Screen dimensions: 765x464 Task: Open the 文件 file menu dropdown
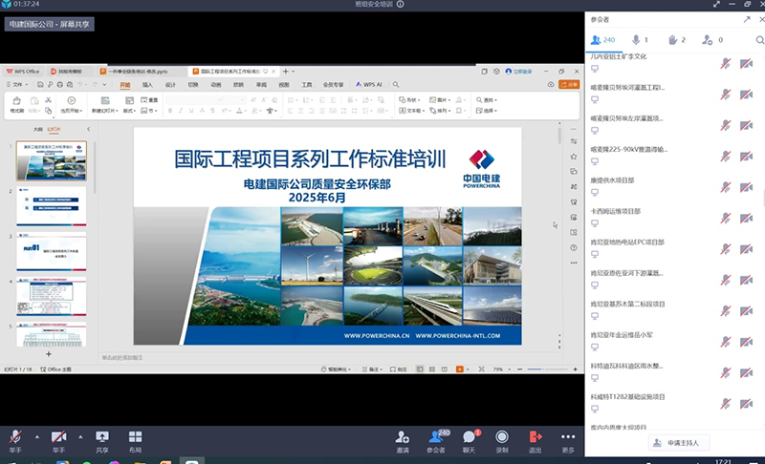coord(19,85)
